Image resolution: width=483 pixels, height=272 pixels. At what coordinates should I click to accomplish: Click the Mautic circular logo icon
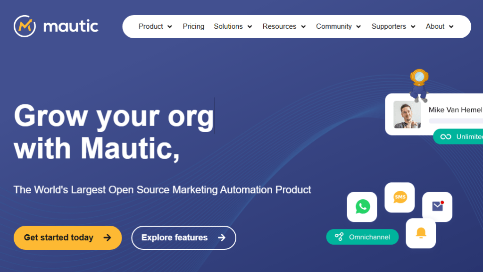click(25, 26)
